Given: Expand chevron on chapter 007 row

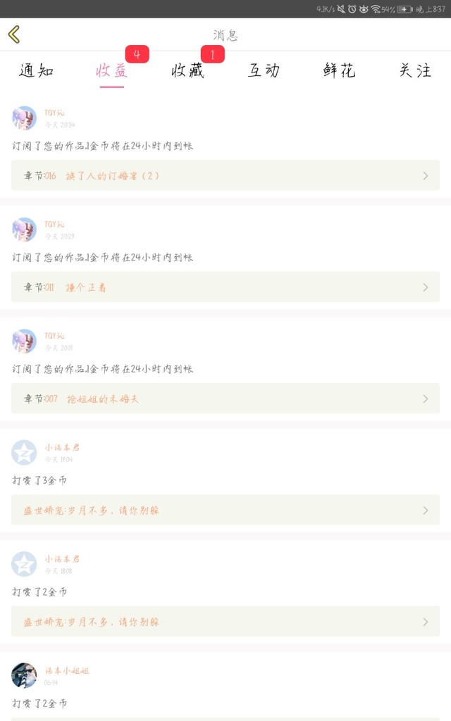Looking at the screenshot, I should 426,399.
